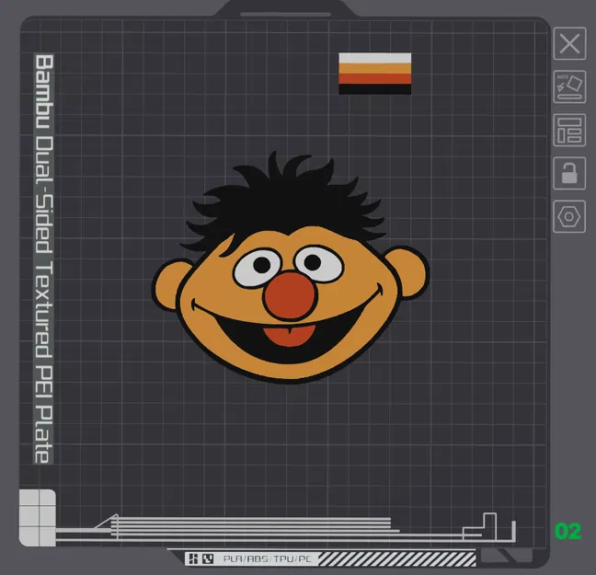Click the Bambu Dual-Sided Textured PEI Plate label
Screen dimensions: 596x575
[44, 259]
